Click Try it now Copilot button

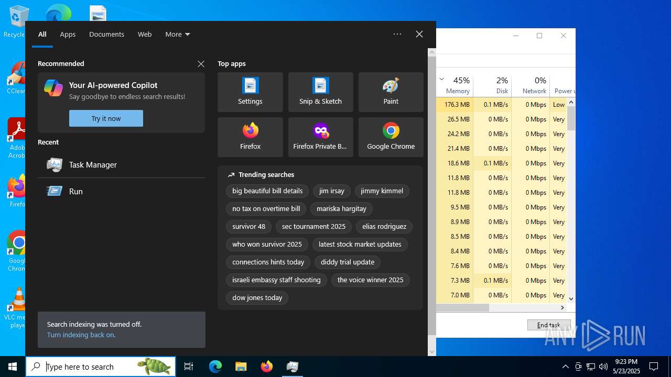[106, 118]
